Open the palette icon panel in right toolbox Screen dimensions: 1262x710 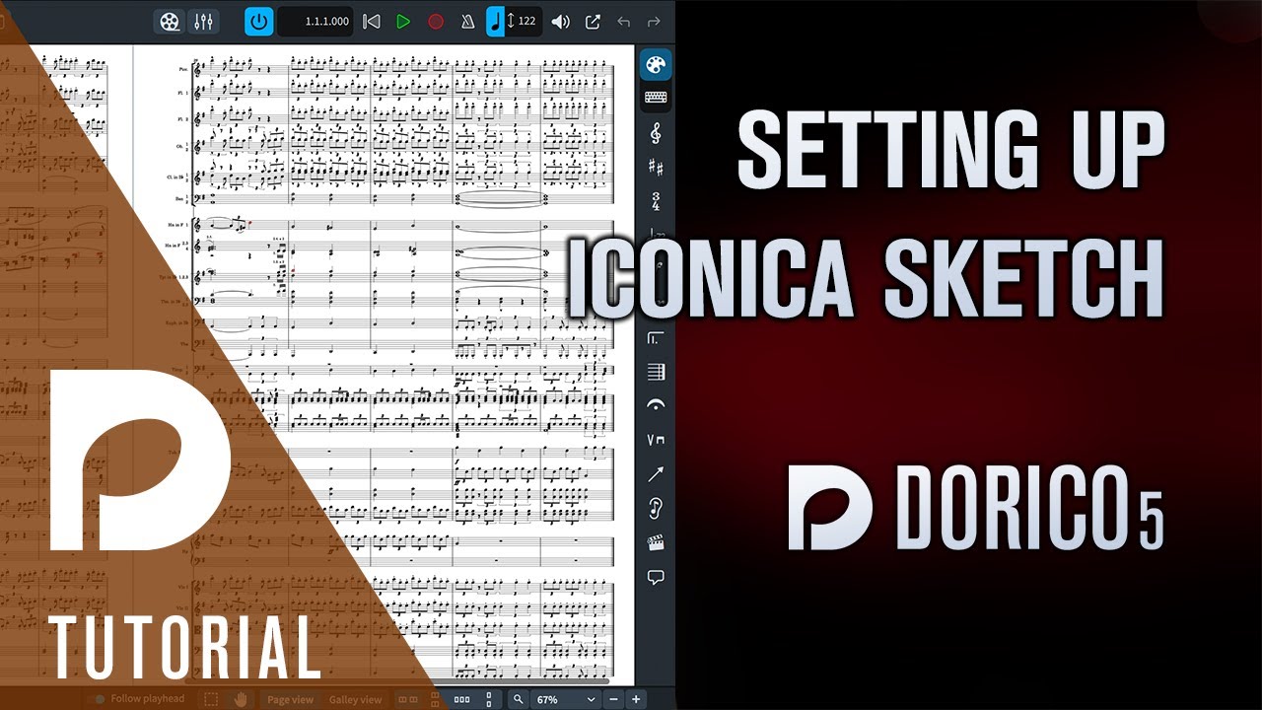[656, 66]
